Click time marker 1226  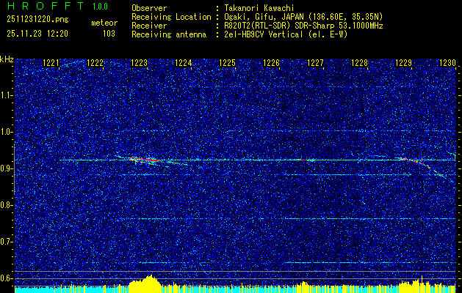pyautogui.click(x=271, y=63)
